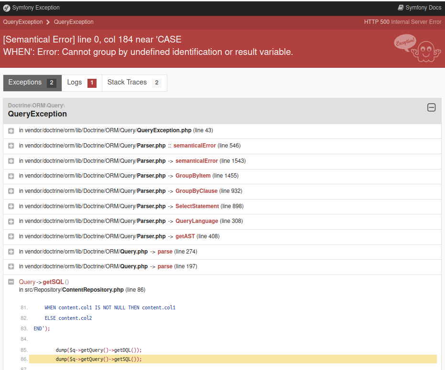This screenshot has width=445, height=370.
Task: Click the Symfony Exception header title
Action: coord(36,8)
